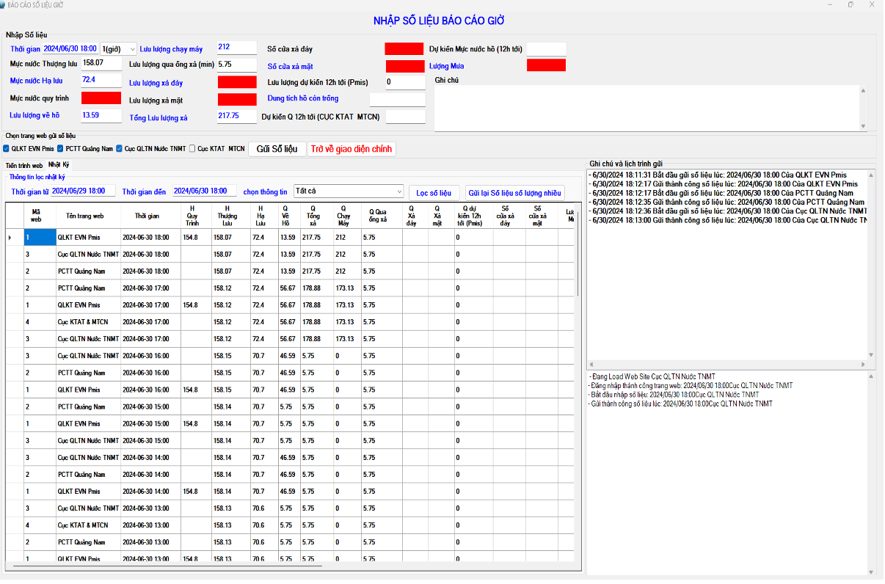Select the Nhật Ký tab

pos(59,165)
